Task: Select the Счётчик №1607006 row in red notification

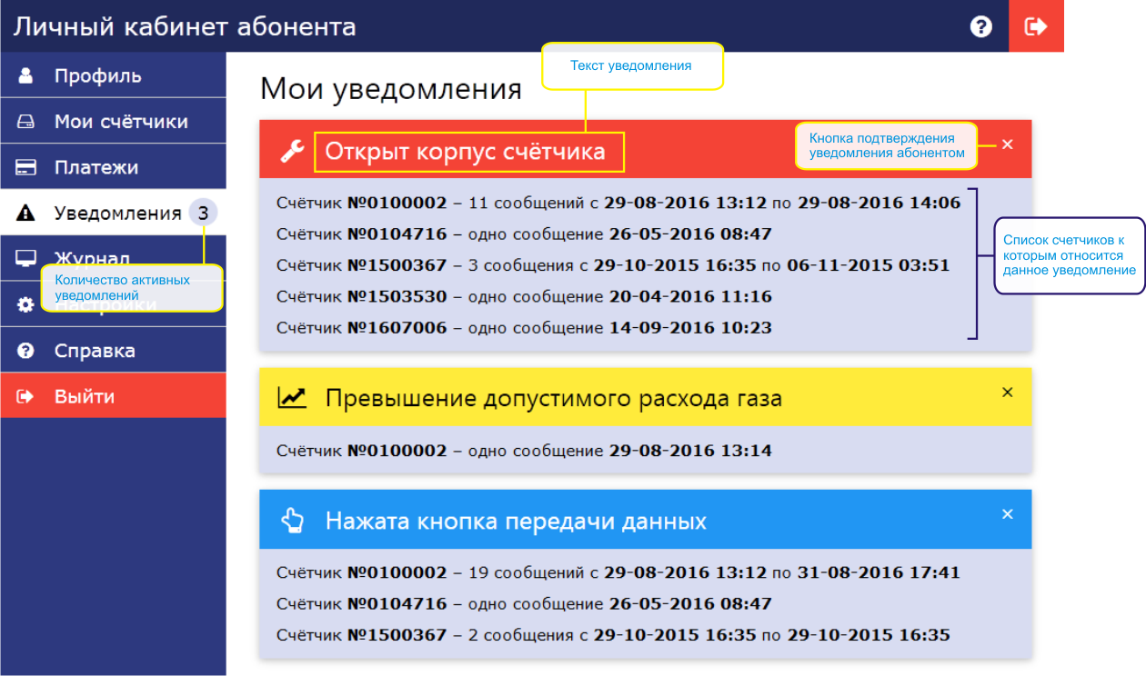Action: (x=524, y=328)
